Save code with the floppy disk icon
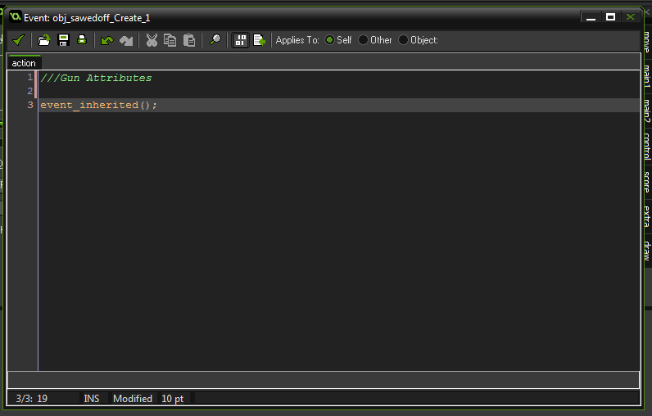652x416 pixels. [x=63, y=40]
